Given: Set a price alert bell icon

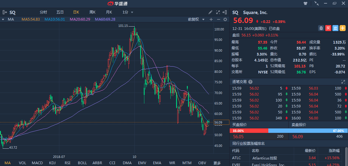Looking at the screenshot, I should click(321, 28).
